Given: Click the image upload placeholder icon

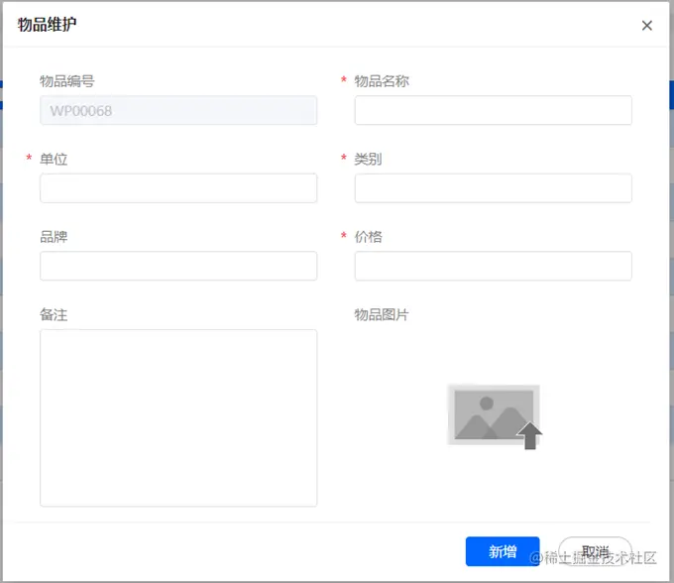Looking at the screenshot, I should [495, 416].
